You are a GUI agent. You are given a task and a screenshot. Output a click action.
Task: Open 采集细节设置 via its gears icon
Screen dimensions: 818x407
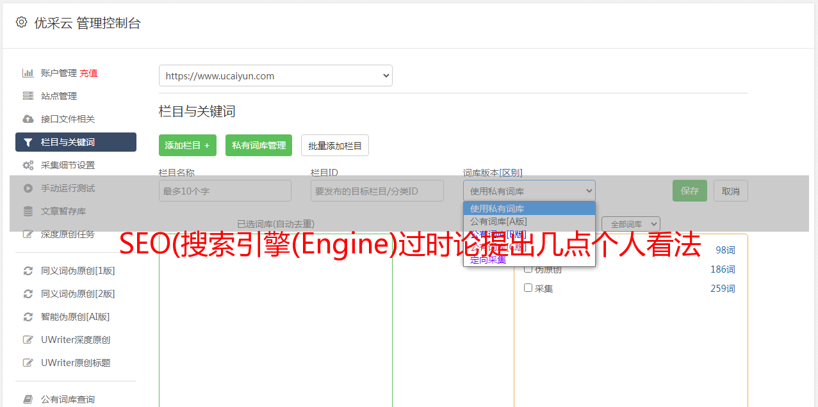coord(28,165)
